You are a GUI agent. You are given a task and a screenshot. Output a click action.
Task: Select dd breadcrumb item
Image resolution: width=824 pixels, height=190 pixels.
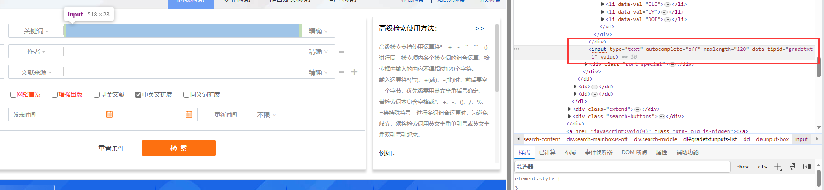point(746,139)
